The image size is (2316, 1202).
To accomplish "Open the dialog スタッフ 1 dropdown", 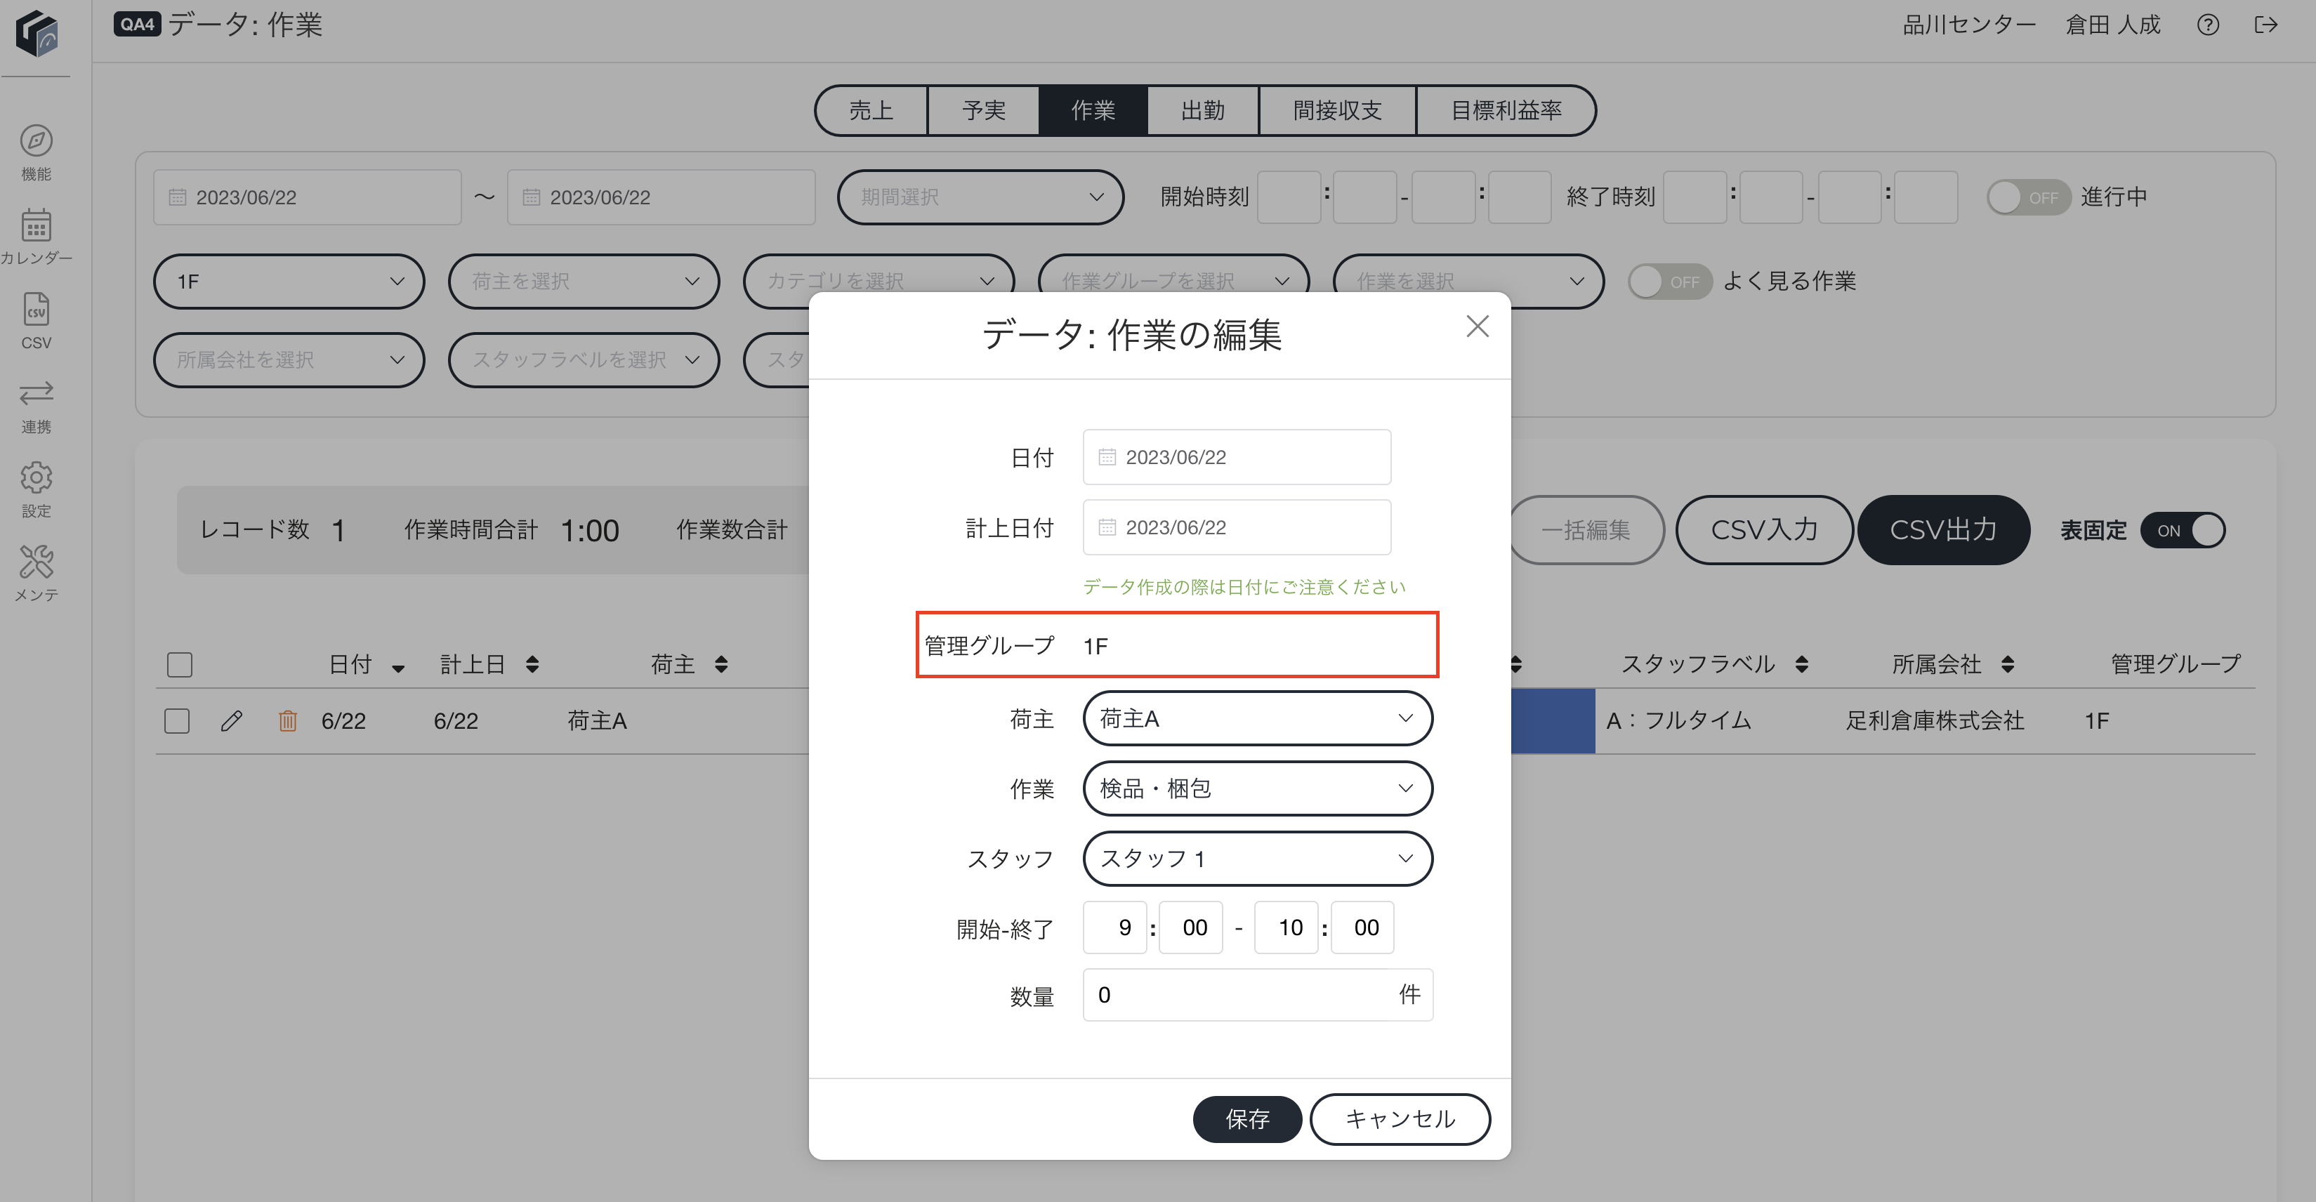I will click(1257, 859).
